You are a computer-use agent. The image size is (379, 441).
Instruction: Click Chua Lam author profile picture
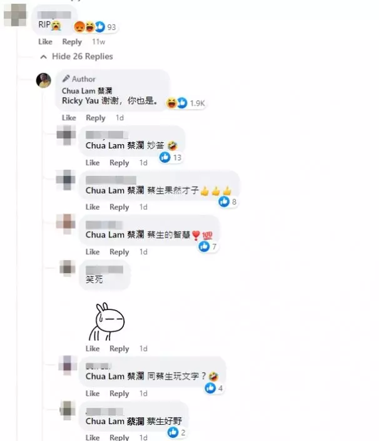point(44,80)
